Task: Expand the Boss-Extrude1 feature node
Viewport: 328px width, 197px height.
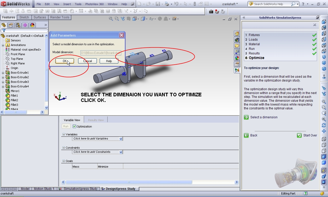Action: 3,73
